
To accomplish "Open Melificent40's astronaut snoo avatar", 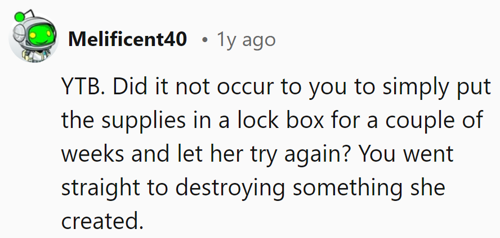I will tap(33, 37).
